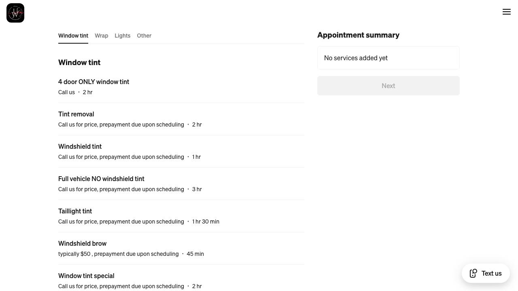Click the Appointment summary heading
Image resolution: width=518 pixels, height=291 pixels.
point(358,35)
